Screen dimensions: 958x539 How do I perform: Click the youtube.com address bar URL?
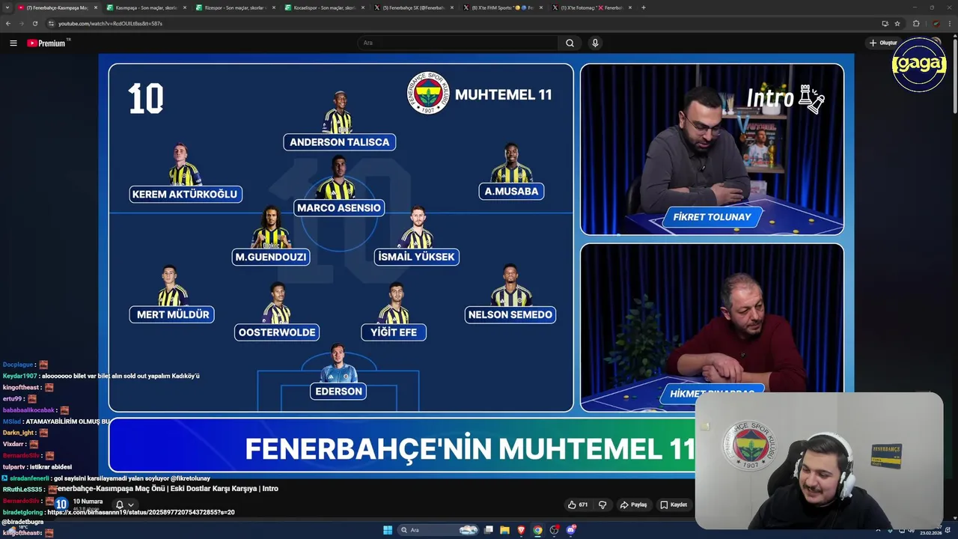110,23
